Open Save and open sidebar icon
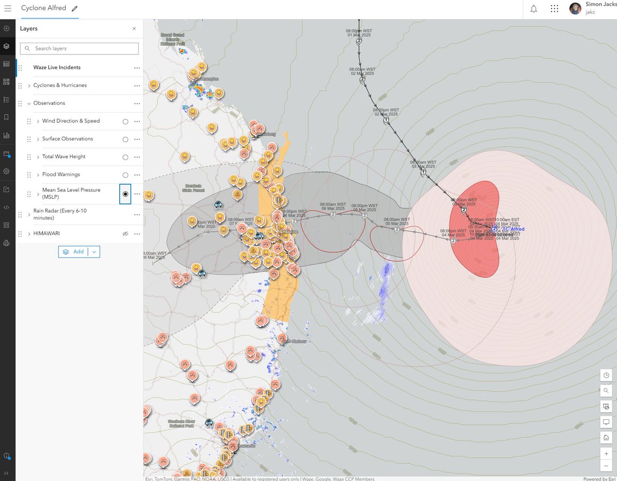 pyautogui.click(x=7, y=154)
